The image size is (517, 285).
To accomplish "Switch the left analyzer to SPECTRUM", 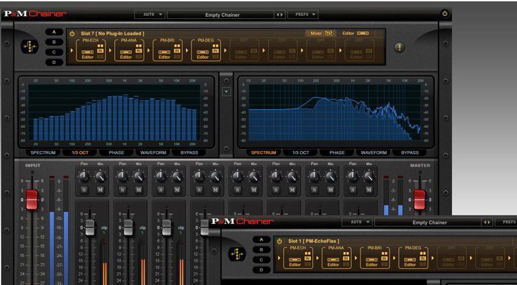I will pos(43,152).
